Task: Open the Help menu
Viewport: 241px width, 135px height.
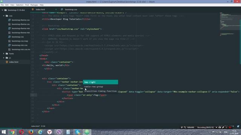Action: [x=41, y=5]
